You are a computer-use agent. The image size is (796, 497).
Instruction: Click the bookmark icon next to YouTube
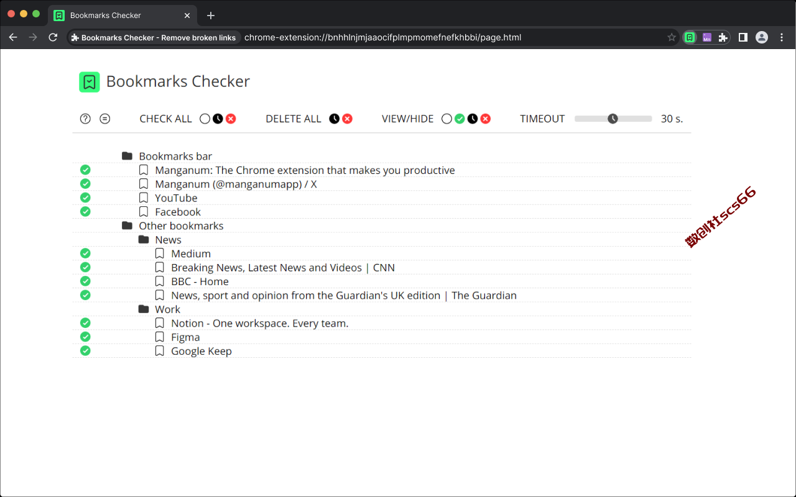click(144, 198)
